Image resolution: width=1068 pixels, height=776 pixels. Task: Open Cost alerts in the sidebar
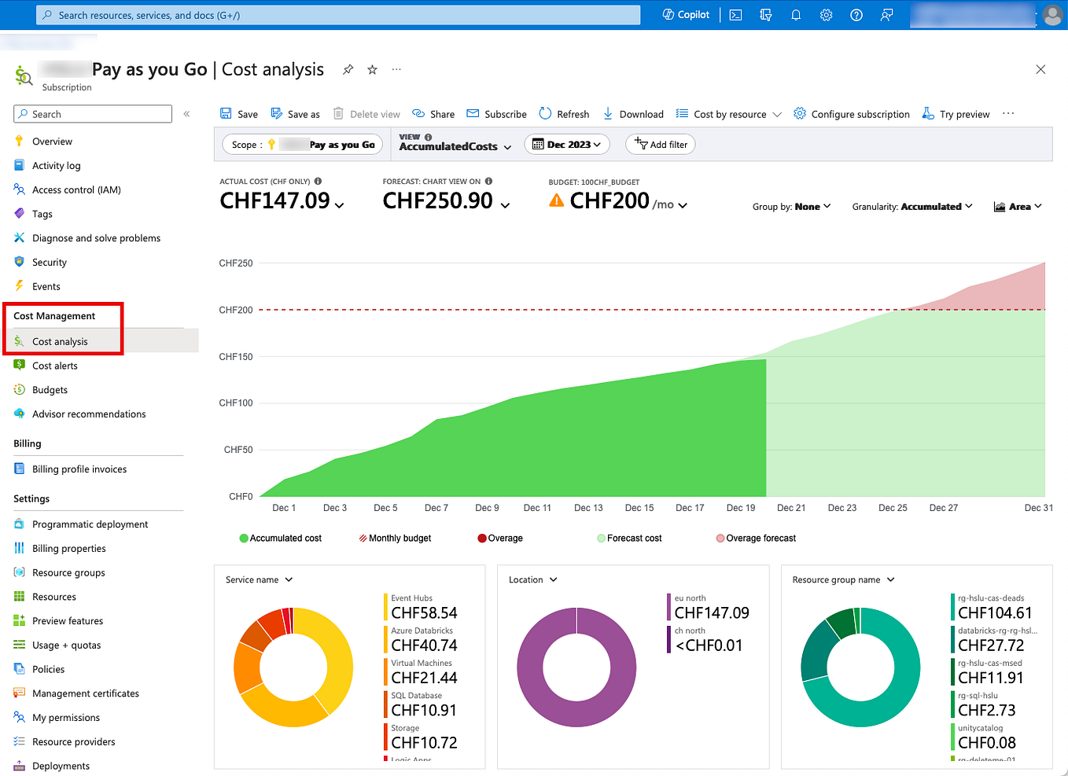click(54, 365)
